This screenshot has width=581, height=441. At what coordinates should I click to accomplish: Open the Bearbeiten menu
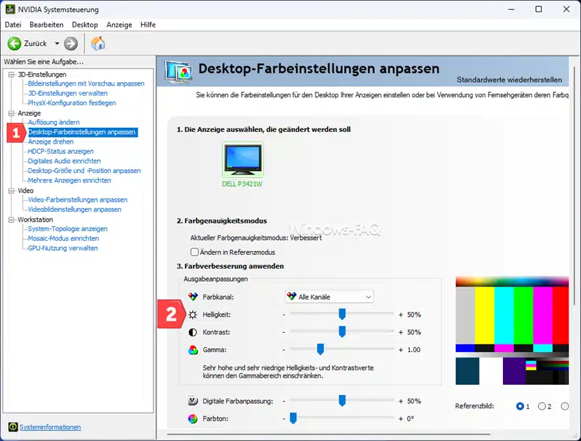(47, 25)
